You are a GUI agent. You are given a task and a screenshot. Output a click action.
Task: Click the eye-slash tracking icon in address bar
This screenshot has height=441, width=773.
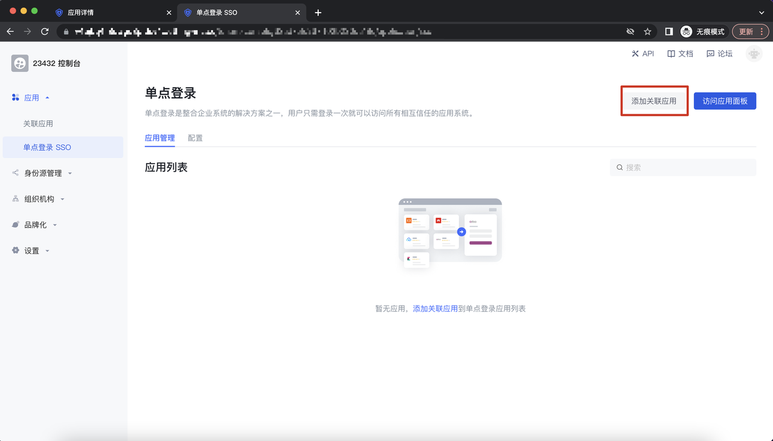(630, 31)
